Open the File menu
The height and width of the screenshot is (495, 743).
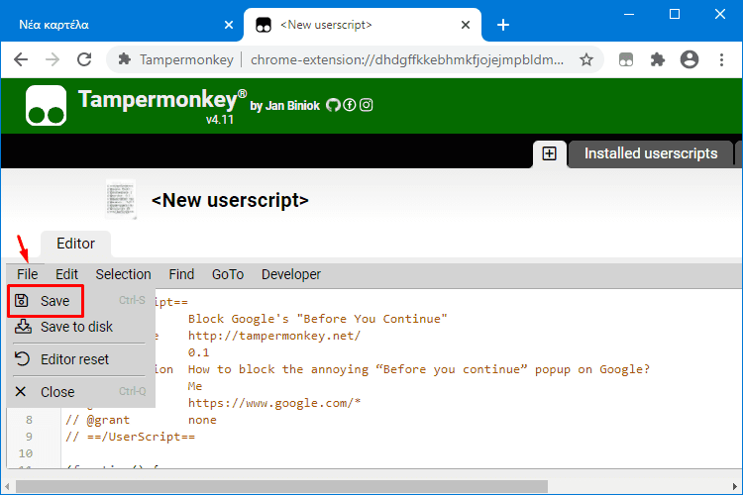click(27, 275)
